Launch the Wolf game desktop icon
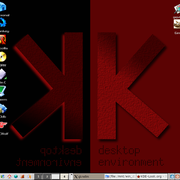This screenshot has height=180, width=180. [3, 125]
